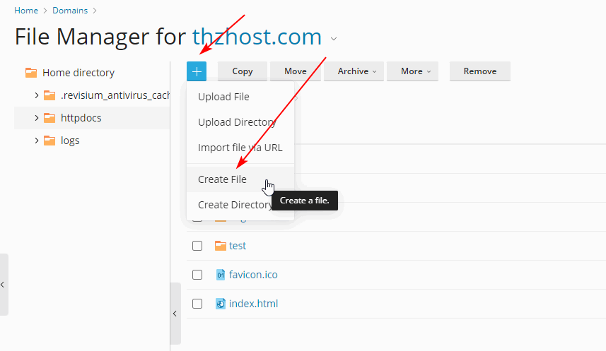Open the domain switcher chevron next to thzhost.com
Viewport: 606px width, 351px height.
[334, 39]
